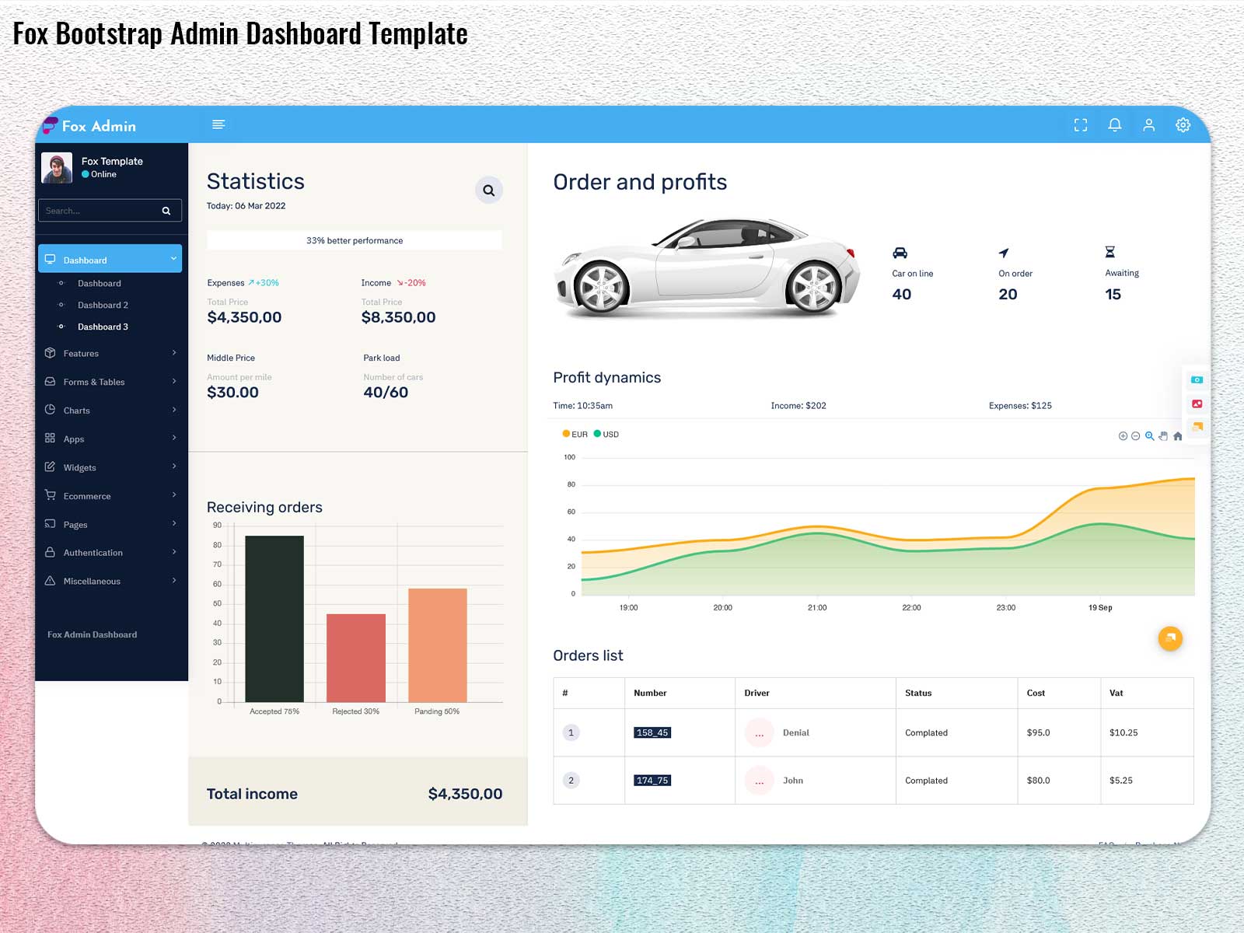The image size is (1244, 933).
Task: Enable panning mode on the chart
Action: [1162, 436]
